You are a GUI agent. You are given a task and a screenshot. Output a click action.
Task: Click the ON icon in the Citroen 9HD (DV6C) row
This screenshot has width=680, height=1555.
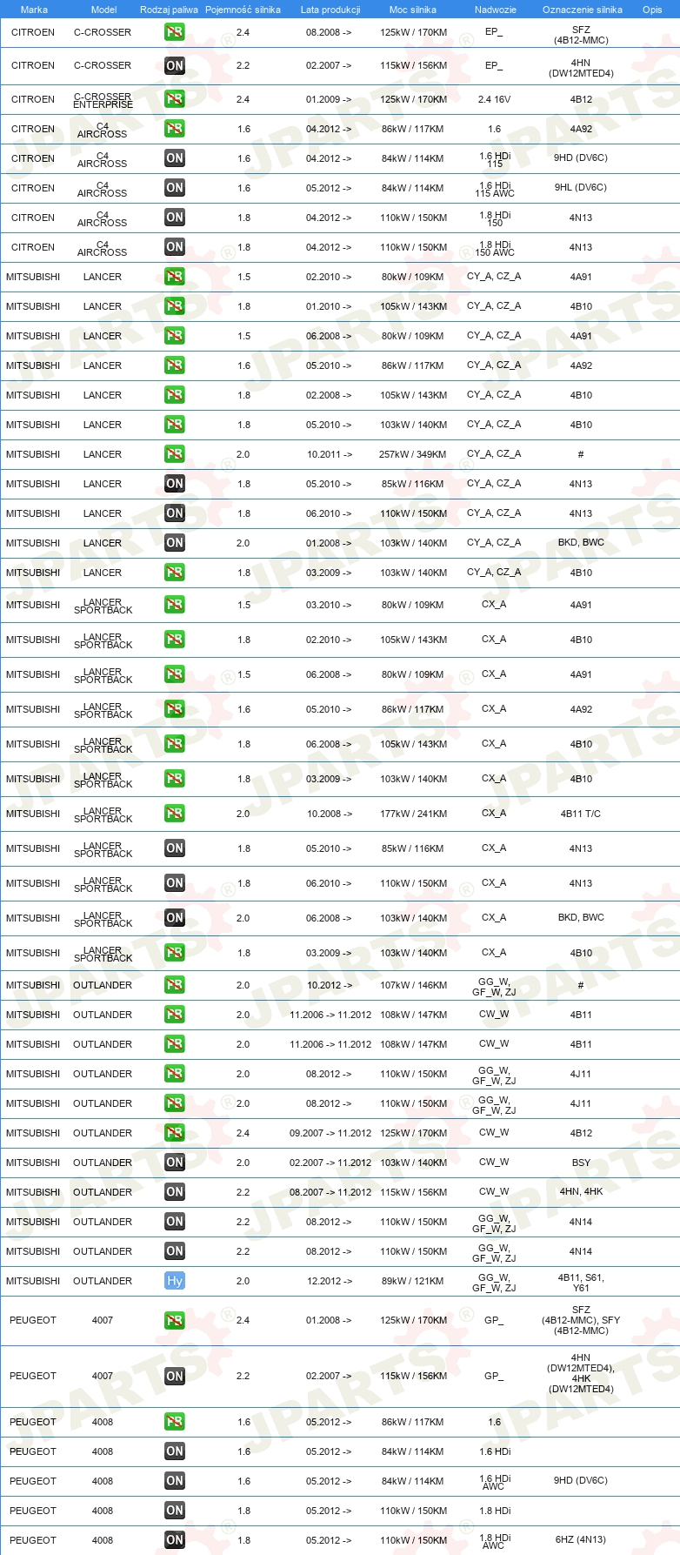[175, 158]
